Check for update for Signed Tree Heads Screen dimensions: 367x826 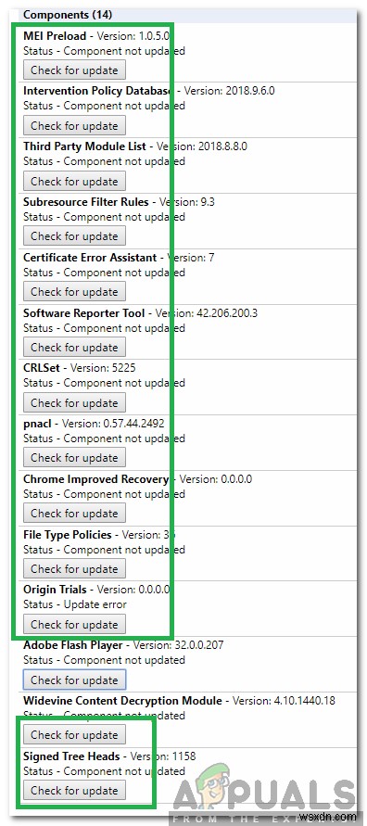click(x=74, y=791)
